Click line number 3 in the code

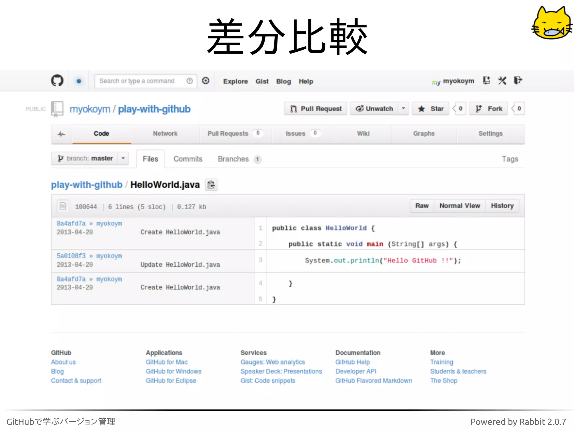[261, 260]
